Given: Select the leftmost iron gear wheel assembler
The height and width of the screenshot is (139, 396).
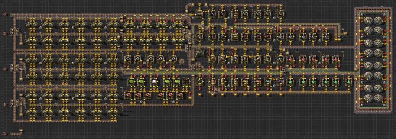Looking at the screenshot, I should click(128, 59).
